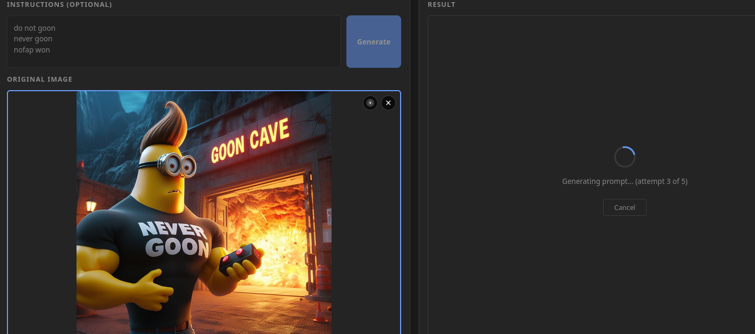755x334 pixels.
Task: Place cursor on the "never goon" instruction line
Action: (x=33, y=39)
